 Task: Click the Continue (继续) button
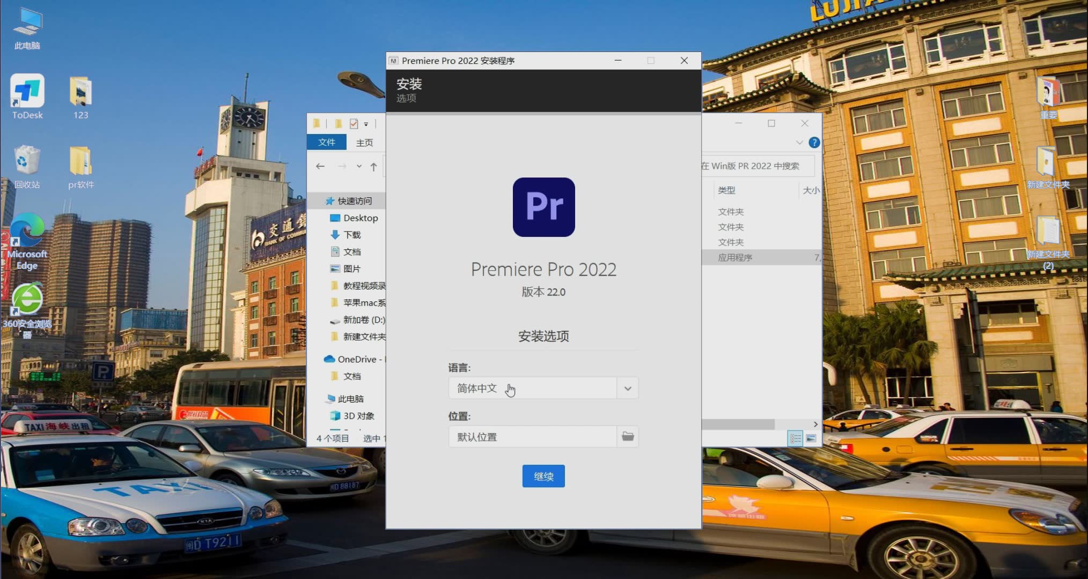(x=543, y=476)
